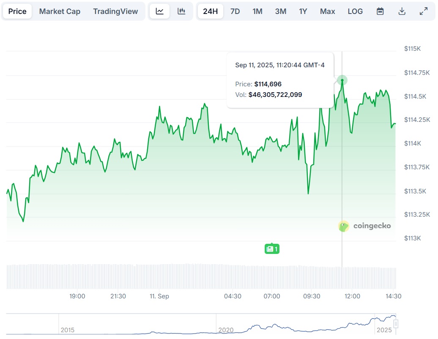Switch to the Market Cap tab
The image size is (438, 339).
pyautogui.click(x=60, y=11)
